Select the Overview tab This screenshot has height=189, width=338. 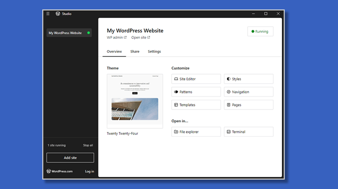114,52
